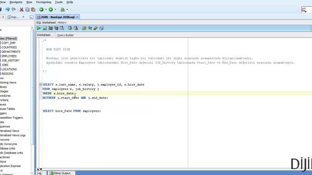The image size is (312, 175).
Task: Minimize the left navigator panel
Action: (x=31, y=17)
